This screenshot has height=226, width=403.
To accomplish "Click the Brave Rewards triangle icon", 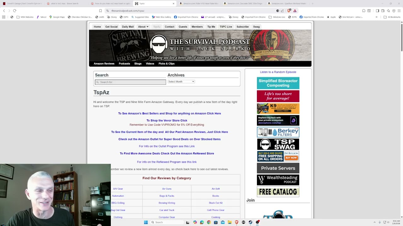I will [x=295, y=11].
